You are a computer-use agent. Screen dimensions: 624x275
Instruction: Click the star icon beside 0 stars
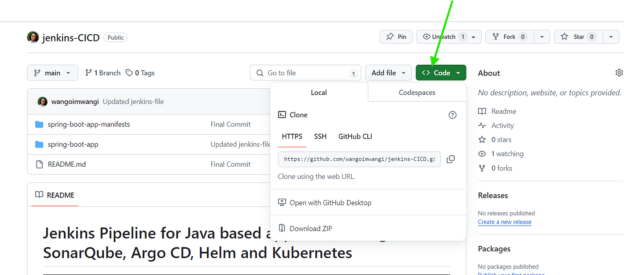482,140
